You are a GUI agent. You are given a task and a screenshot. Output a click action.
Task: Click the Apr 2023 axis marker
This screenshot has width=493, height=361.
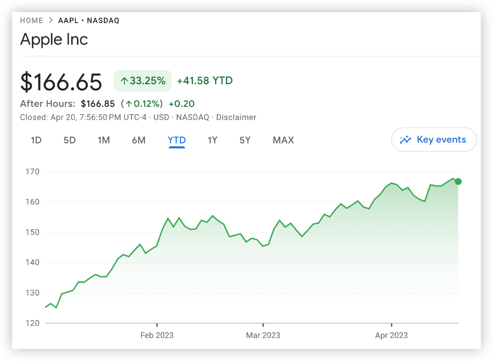[x=391, y=335]
